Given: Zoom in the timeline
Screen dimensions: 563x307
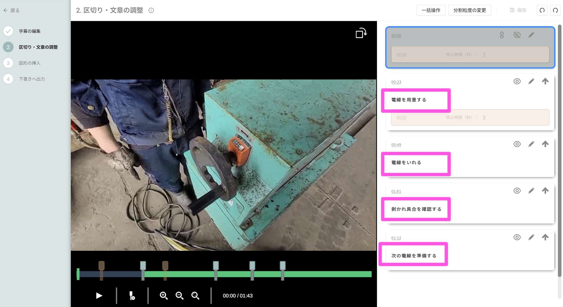Looking at the screenshot, I should click(x=164, y=295).
